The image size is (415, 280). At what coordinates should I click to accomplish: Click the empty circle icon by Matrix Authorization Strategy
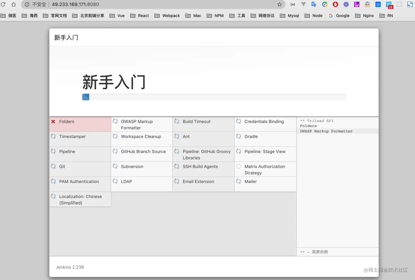point(239,166)
